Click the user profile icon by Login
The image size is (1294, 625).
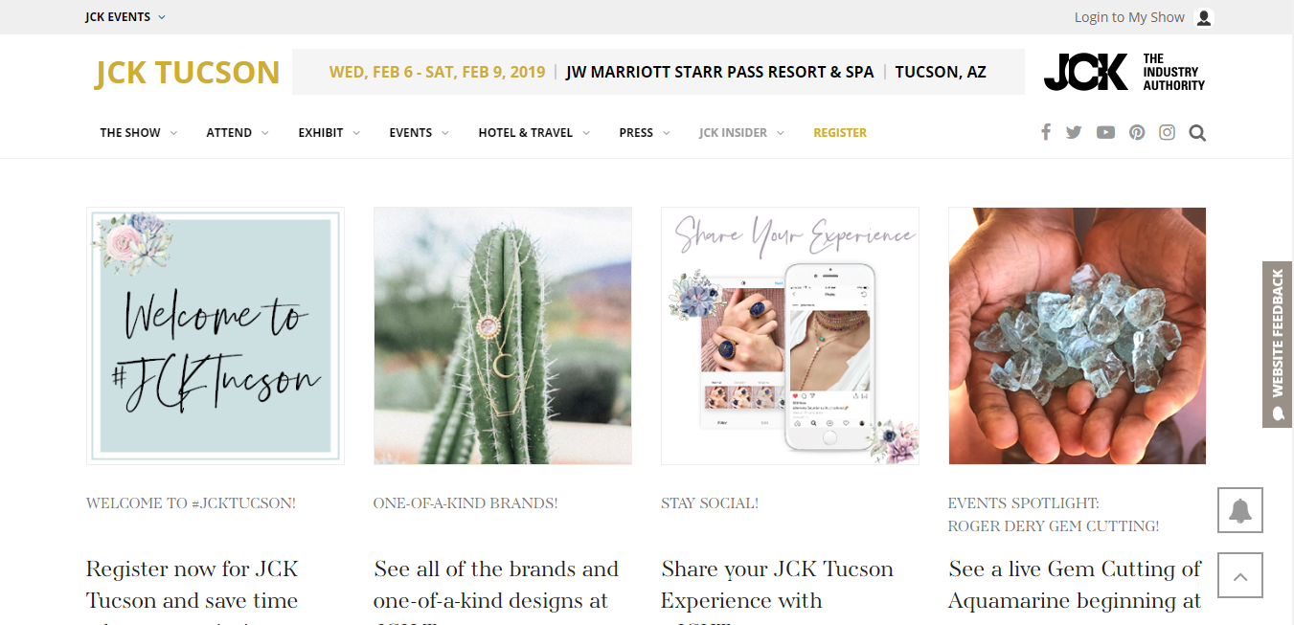pos(1204,17)
